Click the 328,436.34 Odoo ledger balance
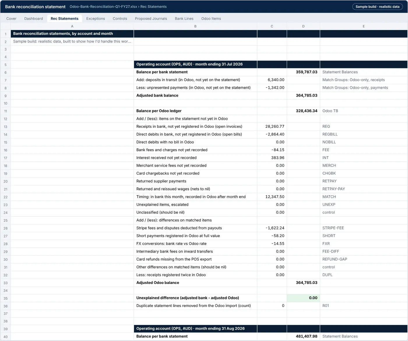This screenshot has width=408, height=341. 303,111
